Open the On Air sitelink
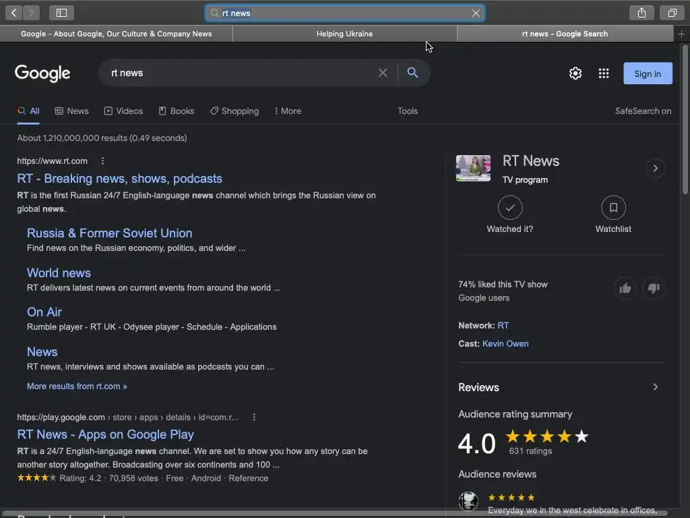Screen dimensions: 690x518 click(44, 312)
